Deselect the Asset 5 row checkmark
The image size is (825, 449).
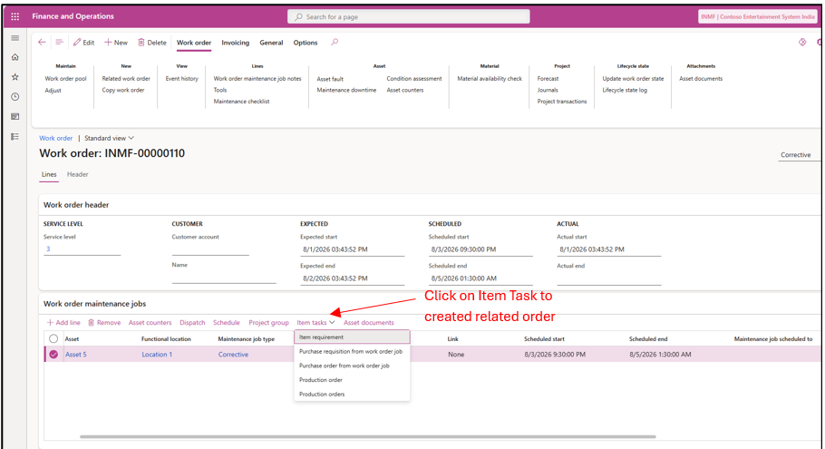click(53, 355)
